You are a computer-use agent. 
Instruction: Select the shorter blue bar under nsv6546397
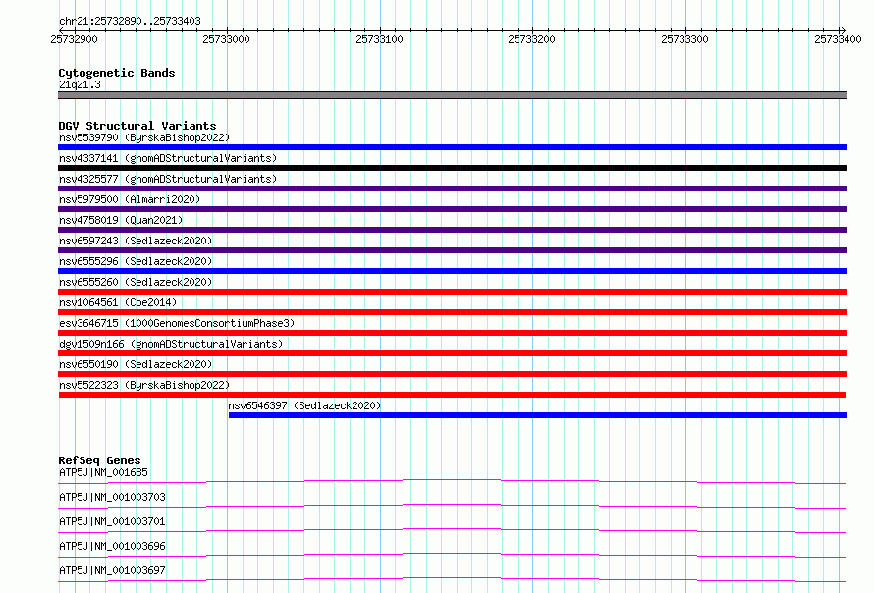[537, 415]
